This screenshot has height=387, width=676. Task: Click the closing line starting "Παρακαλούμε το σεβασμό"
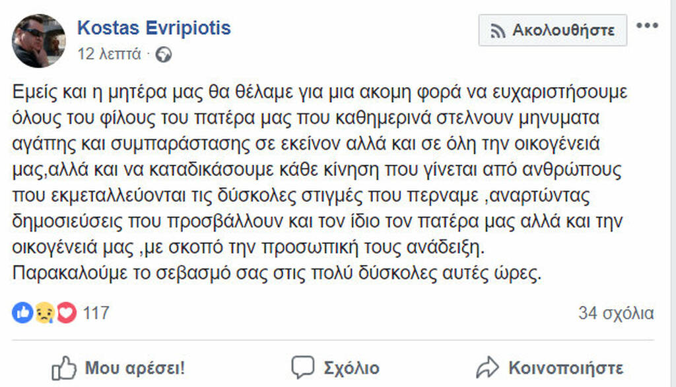[277, 274]
